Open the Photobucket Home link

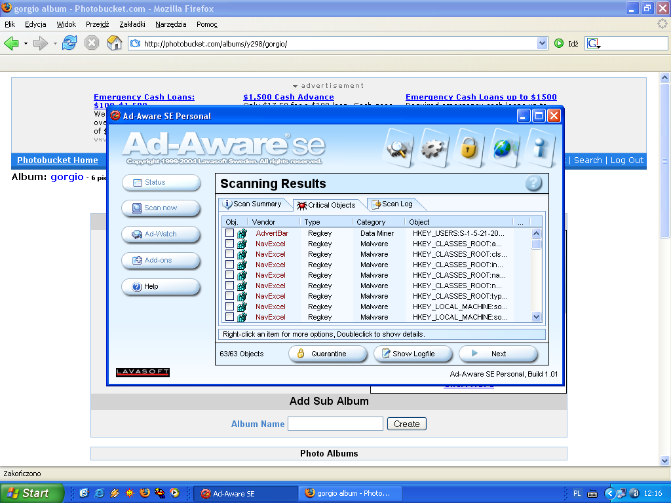[x=58, y=160]
